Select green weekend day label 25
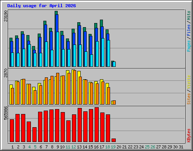The height and width of the screenshot is (151, 193). tap(147, 147)
